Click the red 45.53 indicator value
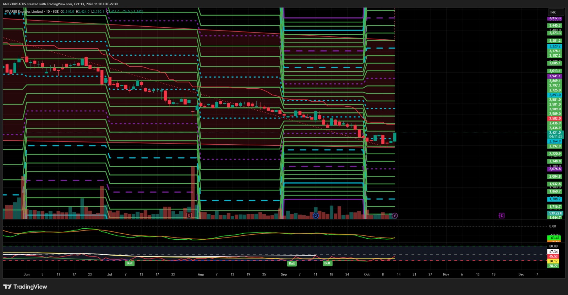This screenshot has height=295, width=568. [x=553, y=256]
